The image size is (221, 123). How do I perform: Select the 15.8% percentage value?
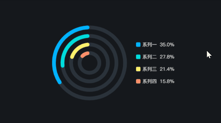point(167,81)
